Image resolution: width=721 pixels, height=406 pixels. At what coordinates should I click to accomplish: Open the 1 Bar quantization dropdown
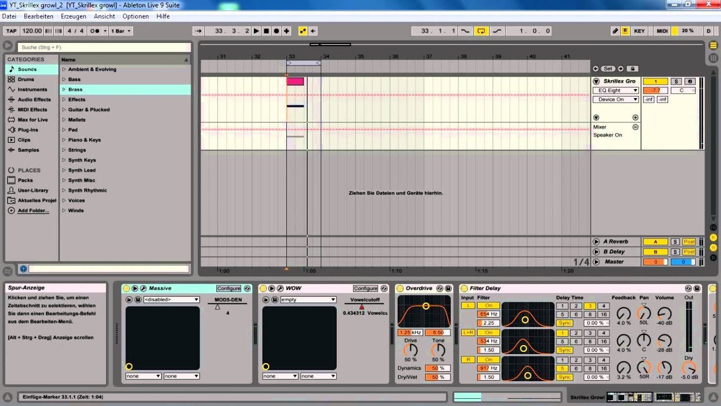point(121,31)
